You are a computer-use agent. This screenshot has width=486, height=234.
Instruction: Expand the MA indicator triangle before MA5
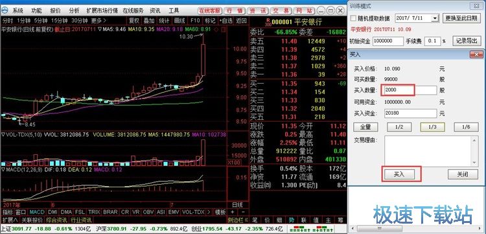pyautogui.click(x=100, y=30)
